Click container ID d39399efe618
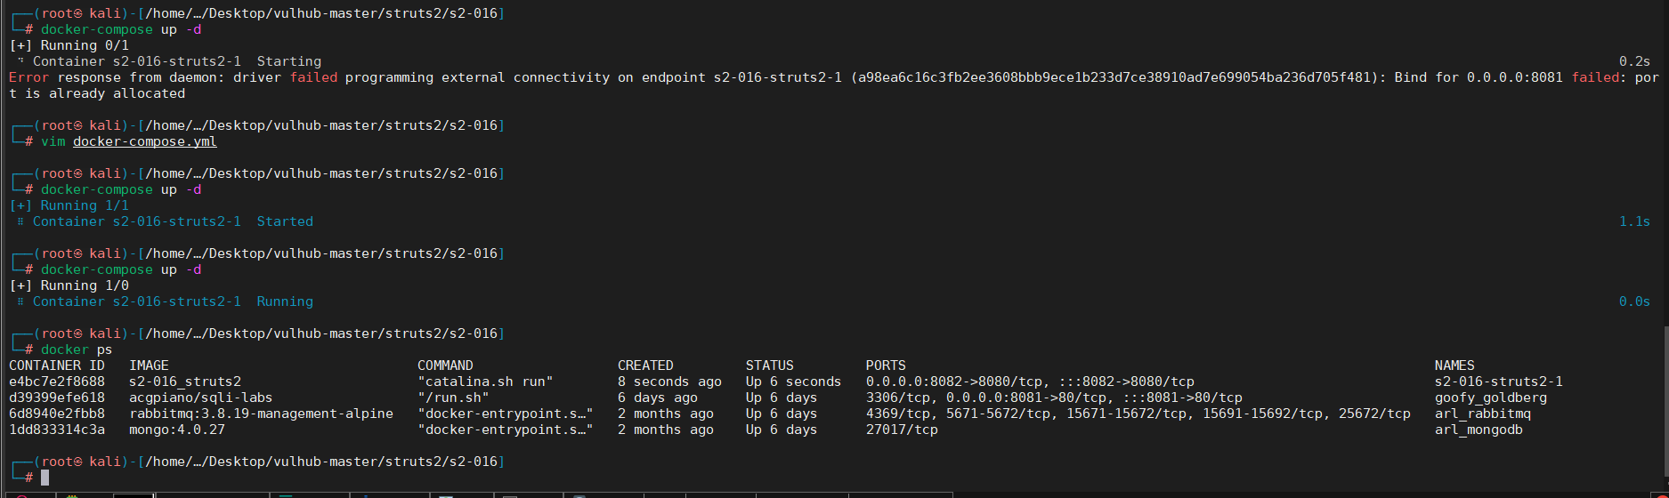 click(x=57, y=398)
